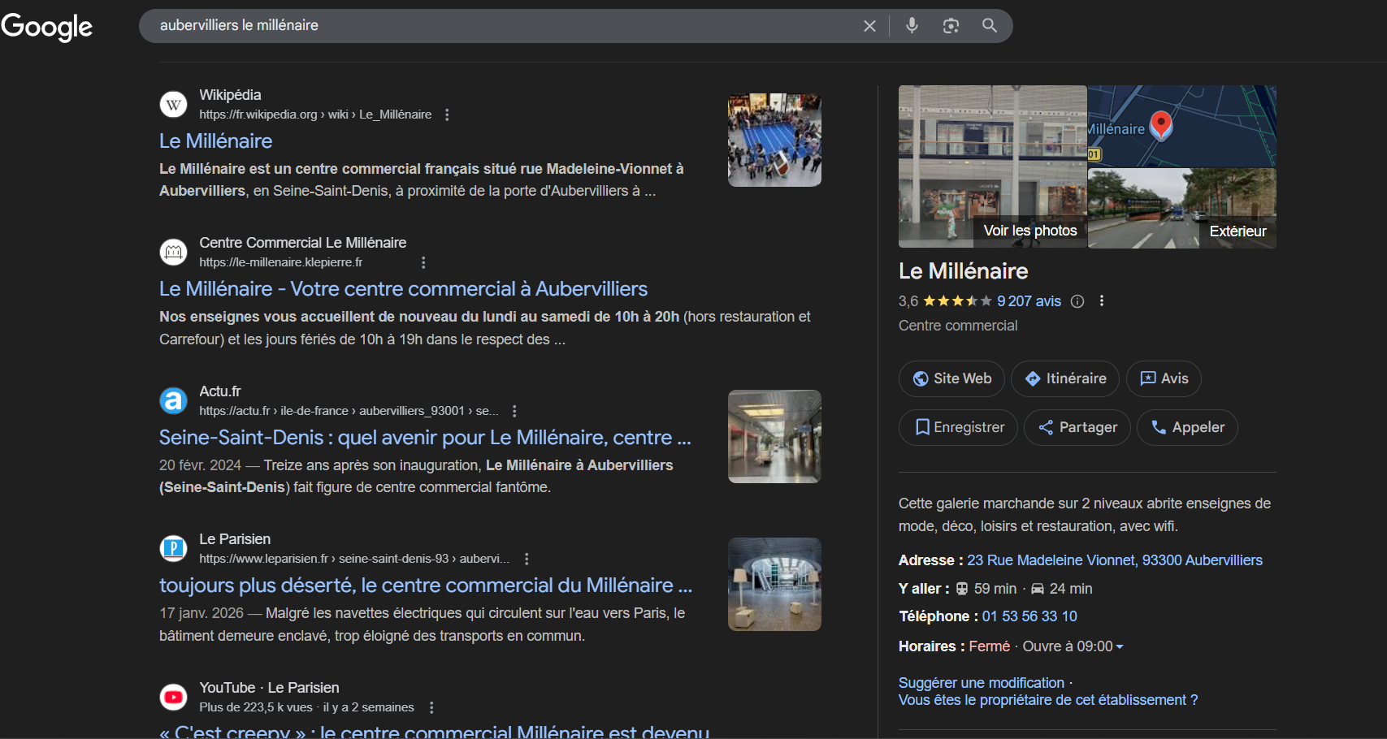Open more options for Wikipédia result
1387x739 pixels.
click(x=447, y=115)
